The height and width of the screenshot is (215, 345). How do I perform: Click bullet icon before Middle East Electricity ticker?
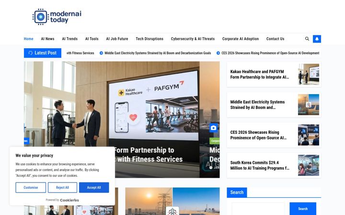coord(101,53)
